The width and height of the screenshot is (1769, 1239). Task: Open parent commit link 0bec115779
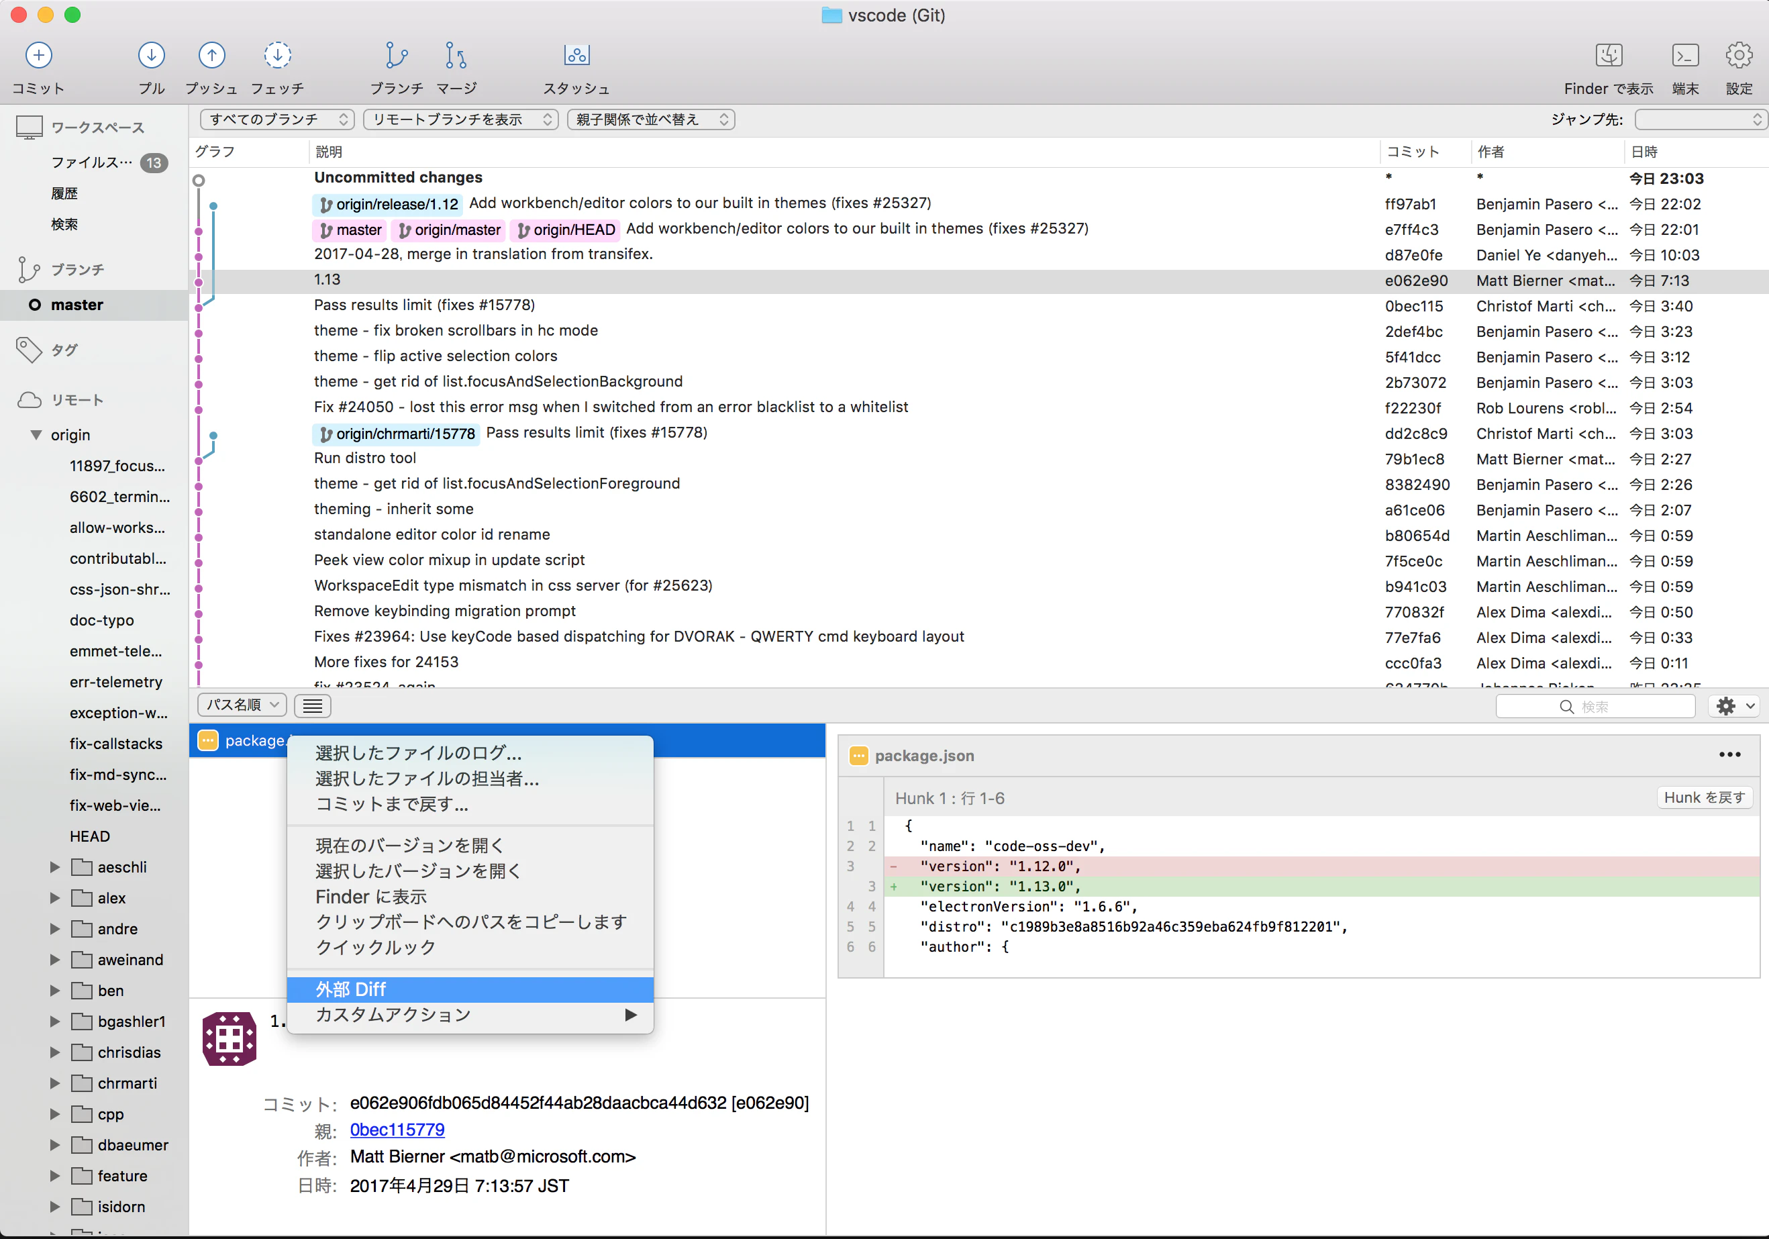(x=397, y=1130)
